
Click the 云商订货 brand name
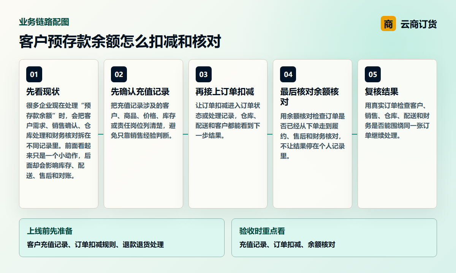[x=418, y=24]
